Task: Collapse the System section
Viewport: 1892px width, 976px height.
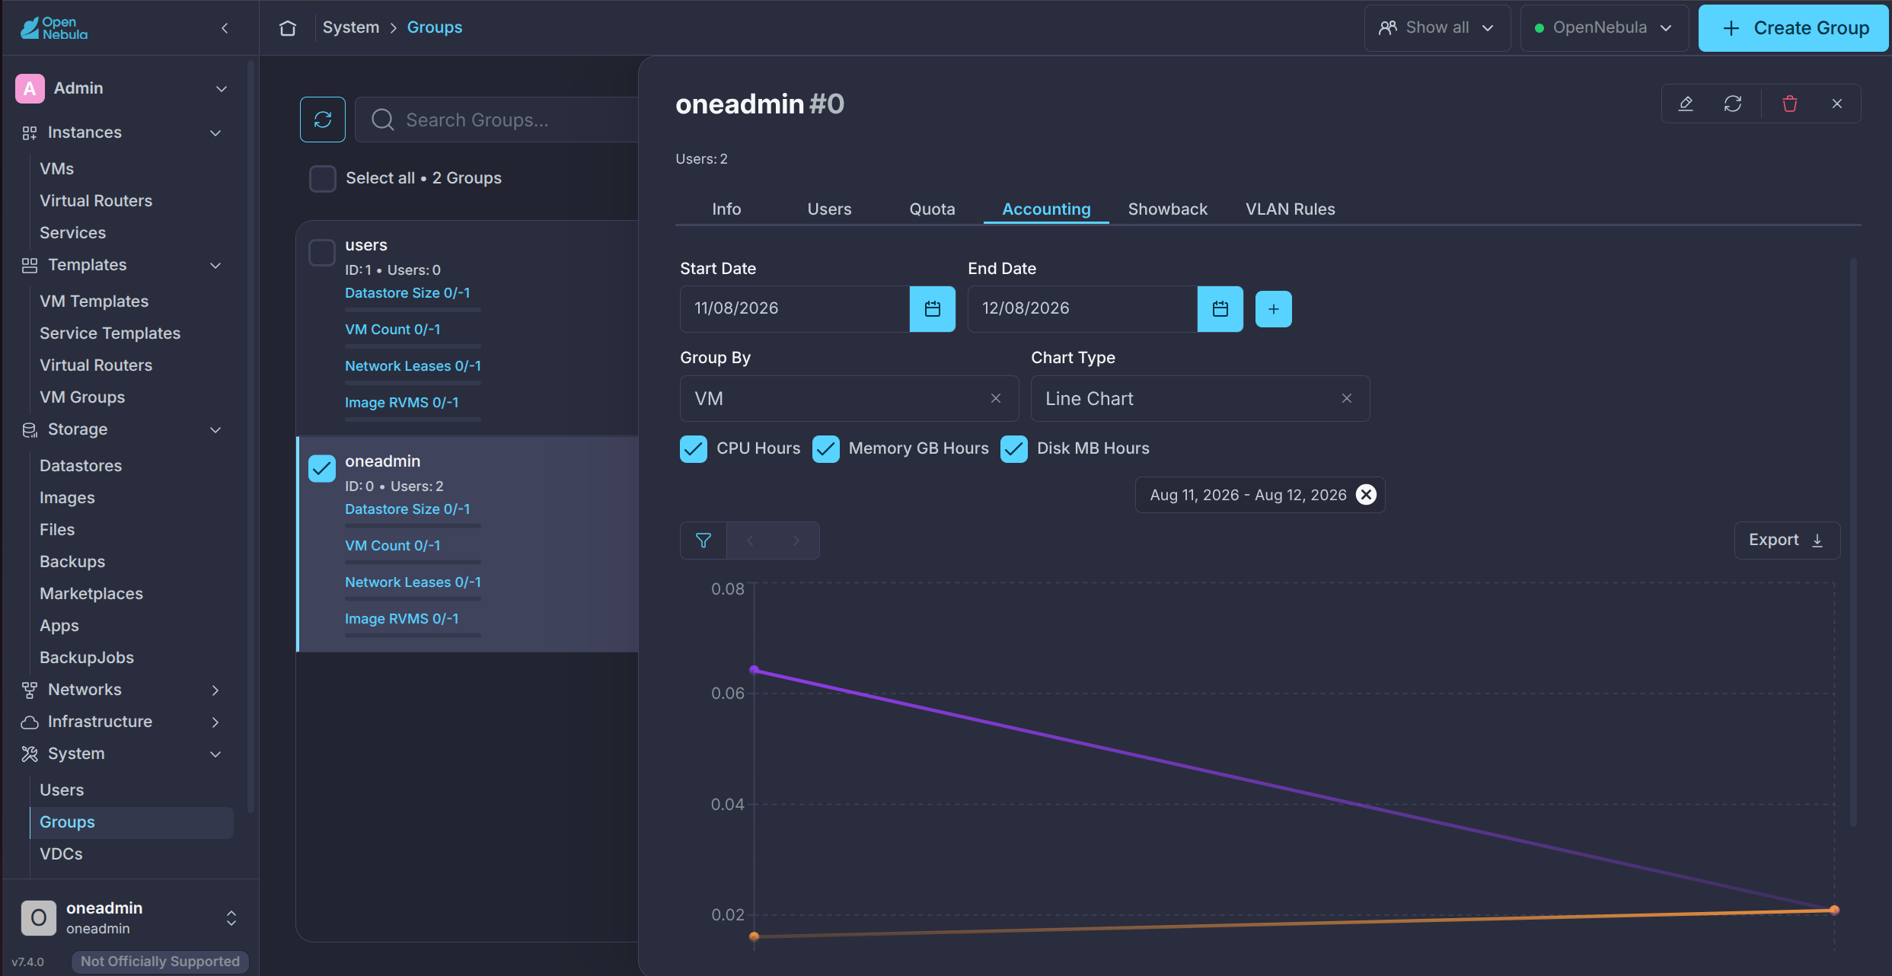Action: (x=215, y=754)
